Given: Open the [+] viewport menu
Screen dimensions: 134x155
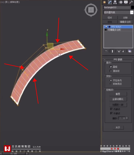Looking at the screenshot, I should pos(2,2).
